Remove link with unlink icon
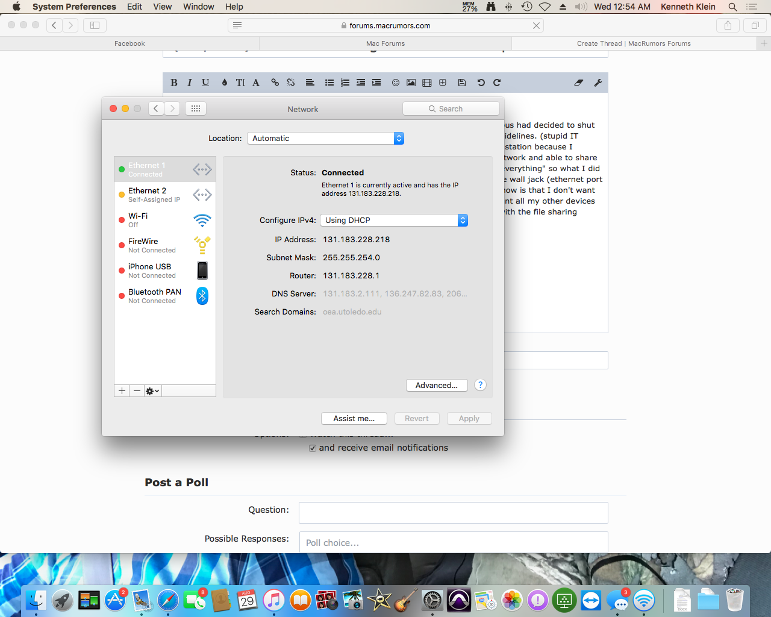771x617 pixels. (291, 83)
